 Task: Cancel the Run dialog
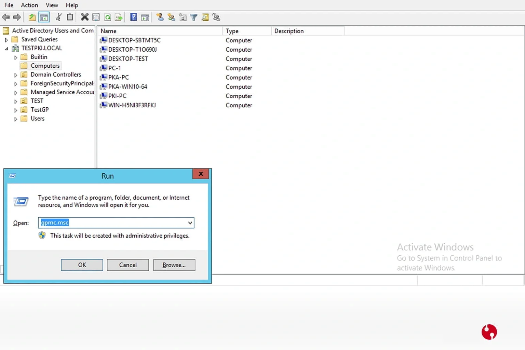(x=128, y=265)
